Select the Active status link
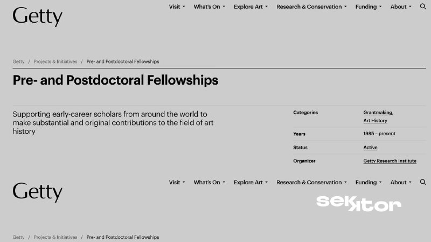This screenshot has width=431, height=242. click(370, 147)
